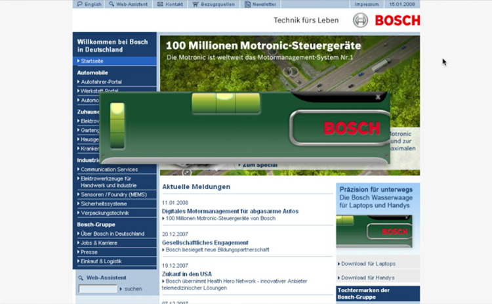
Task: Click the Tochtermarken der Bosch-Gruppe header
Action: [x=378, y=293]
